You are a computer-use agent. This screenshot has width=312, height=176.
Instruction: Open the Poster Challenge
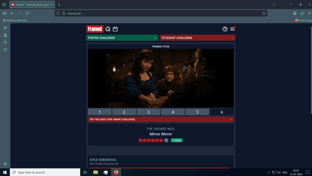coord(122,38)
